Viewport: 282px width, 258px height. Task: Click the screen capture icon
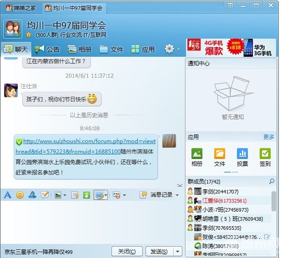(x=99, y=195)
